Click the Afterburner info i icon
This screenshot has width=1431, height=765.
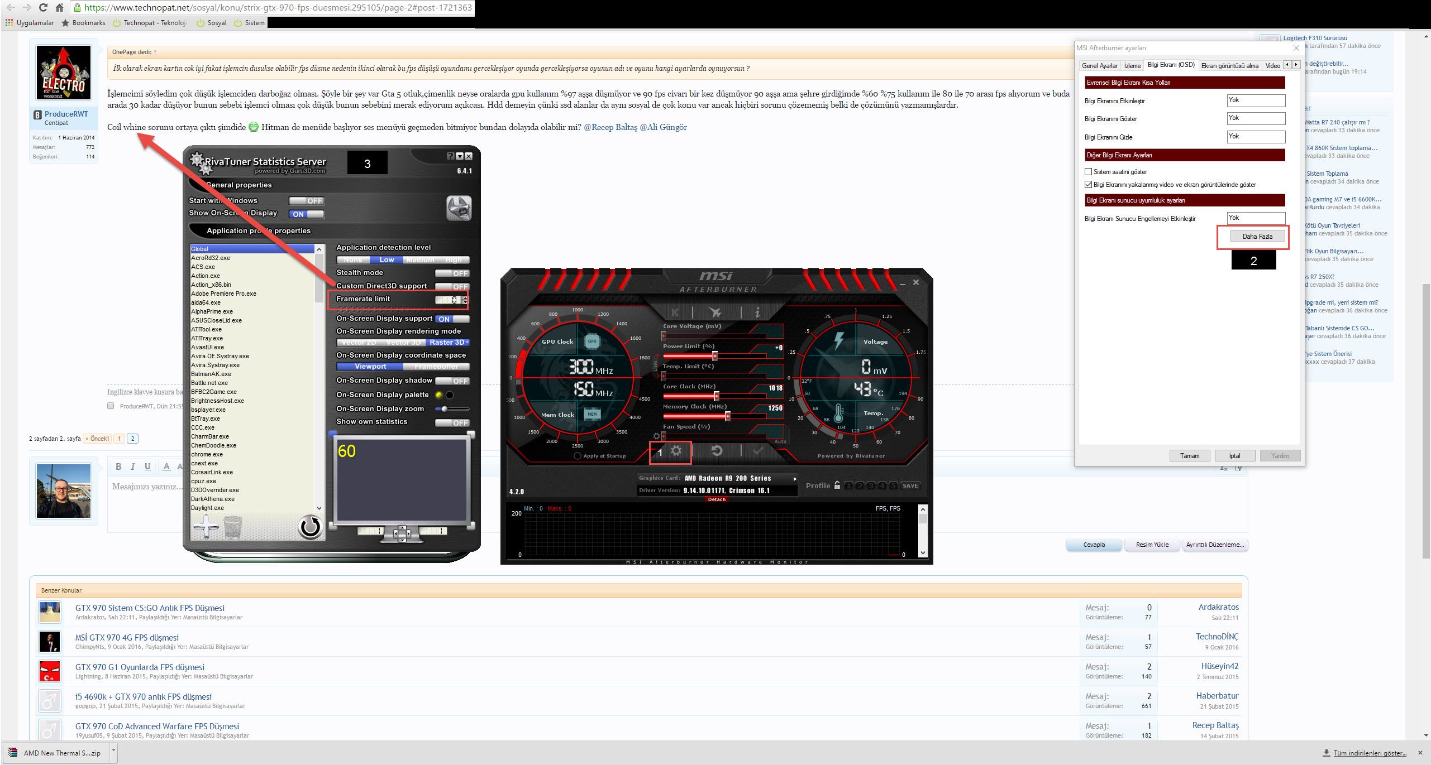coord(757,312)
